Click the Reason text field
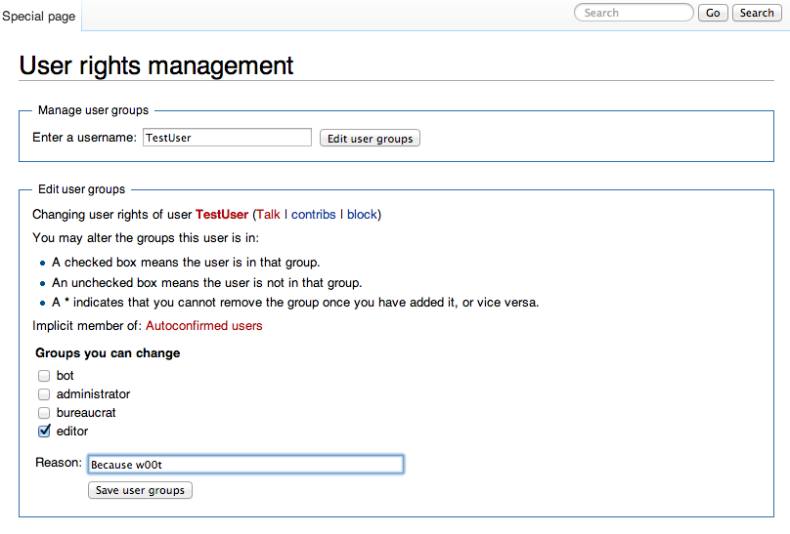 pos(245,465)
